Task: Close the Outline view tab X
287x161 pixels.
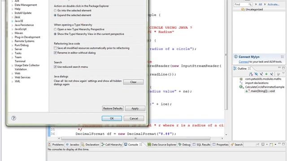Action: 249,68
